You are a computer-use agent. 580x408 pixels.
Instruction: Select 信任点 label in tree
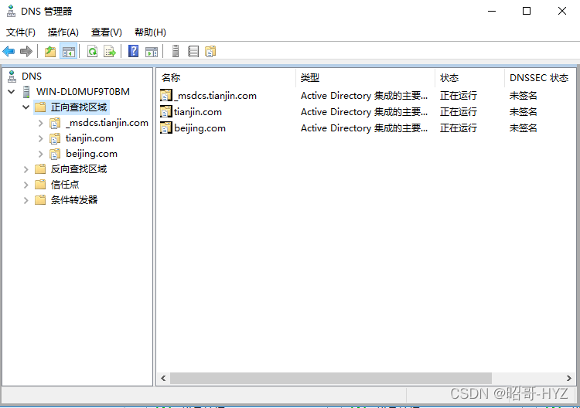pos(65,185)
